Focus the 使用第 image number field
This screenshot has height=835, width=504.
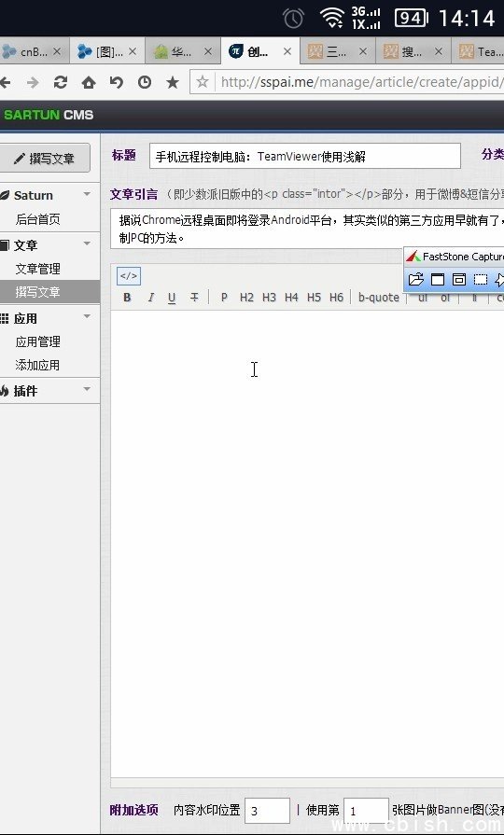(367, 811)
